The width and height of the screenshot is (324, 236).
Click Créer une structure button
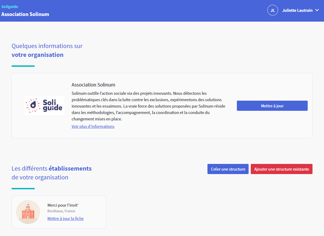click(x=228, y=169)
